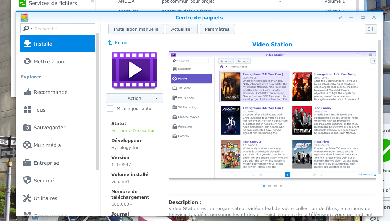
Task: Open the Utilitaires category
Action: point(58,198)
